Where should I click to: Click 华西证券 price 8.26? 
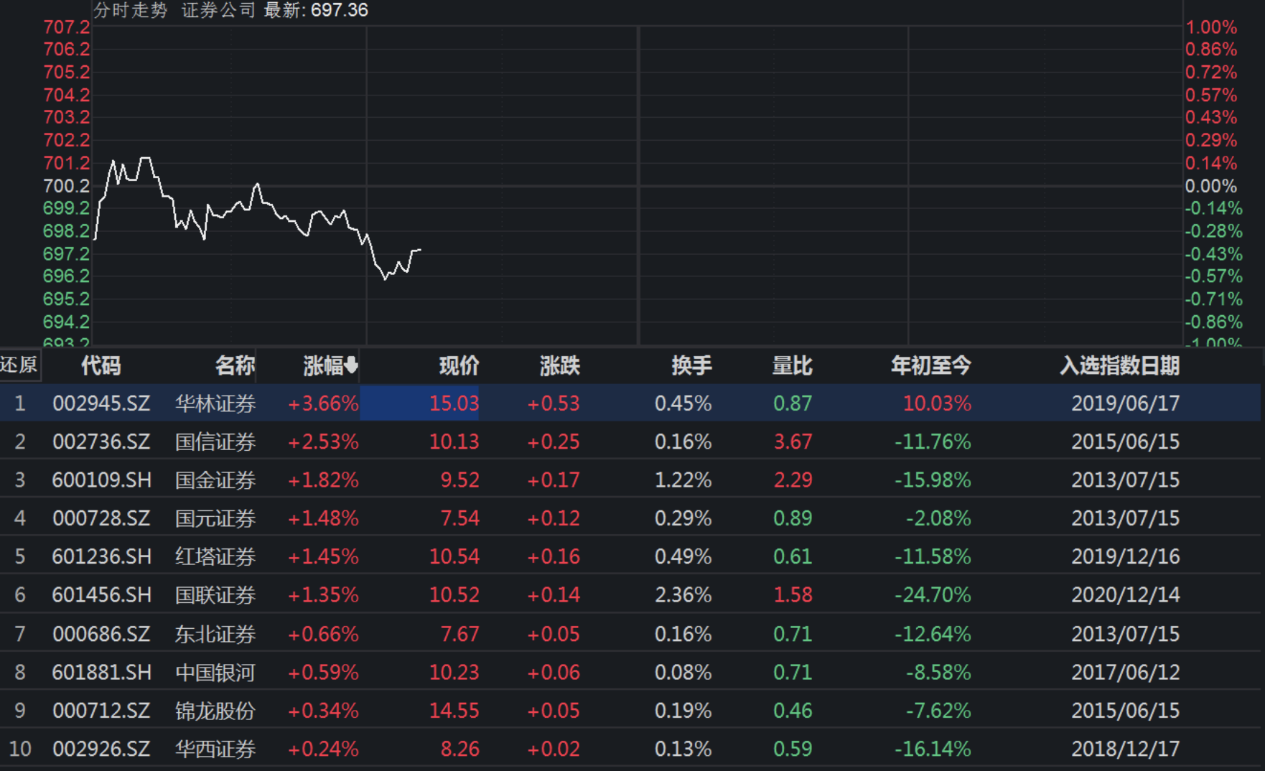[459, 749]
